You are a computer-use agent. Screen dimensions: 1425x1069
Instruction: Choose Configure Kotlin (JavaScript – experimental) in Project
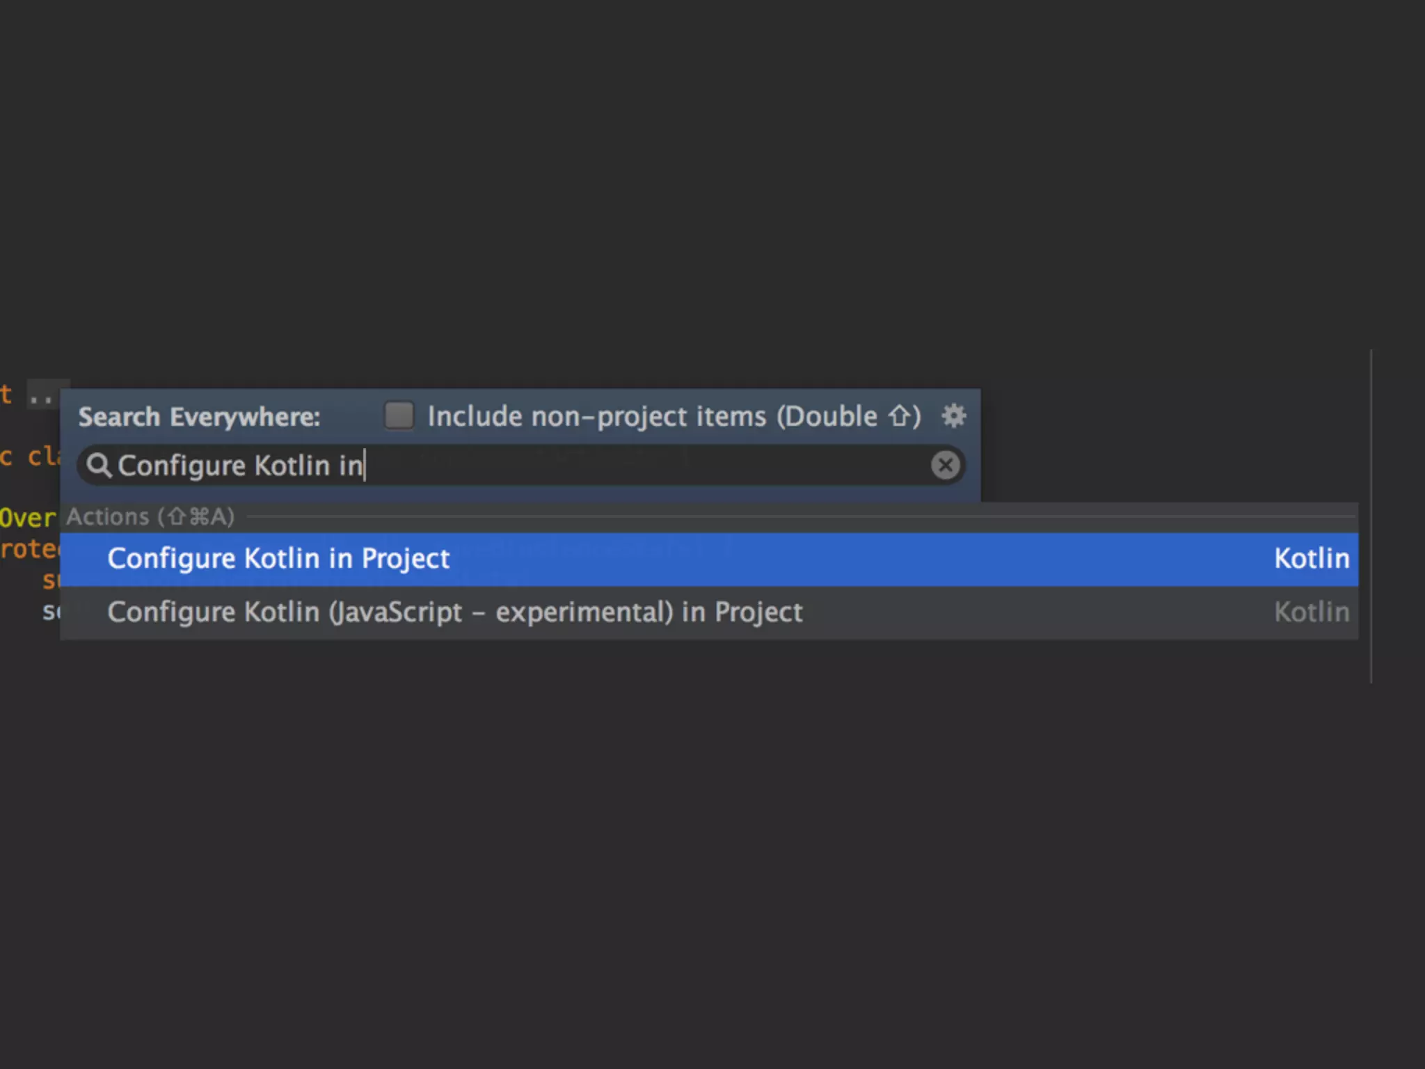coord(454,612)
